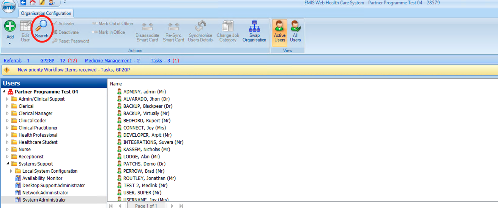Click the Deactivate ribbon command

[66, 32]
